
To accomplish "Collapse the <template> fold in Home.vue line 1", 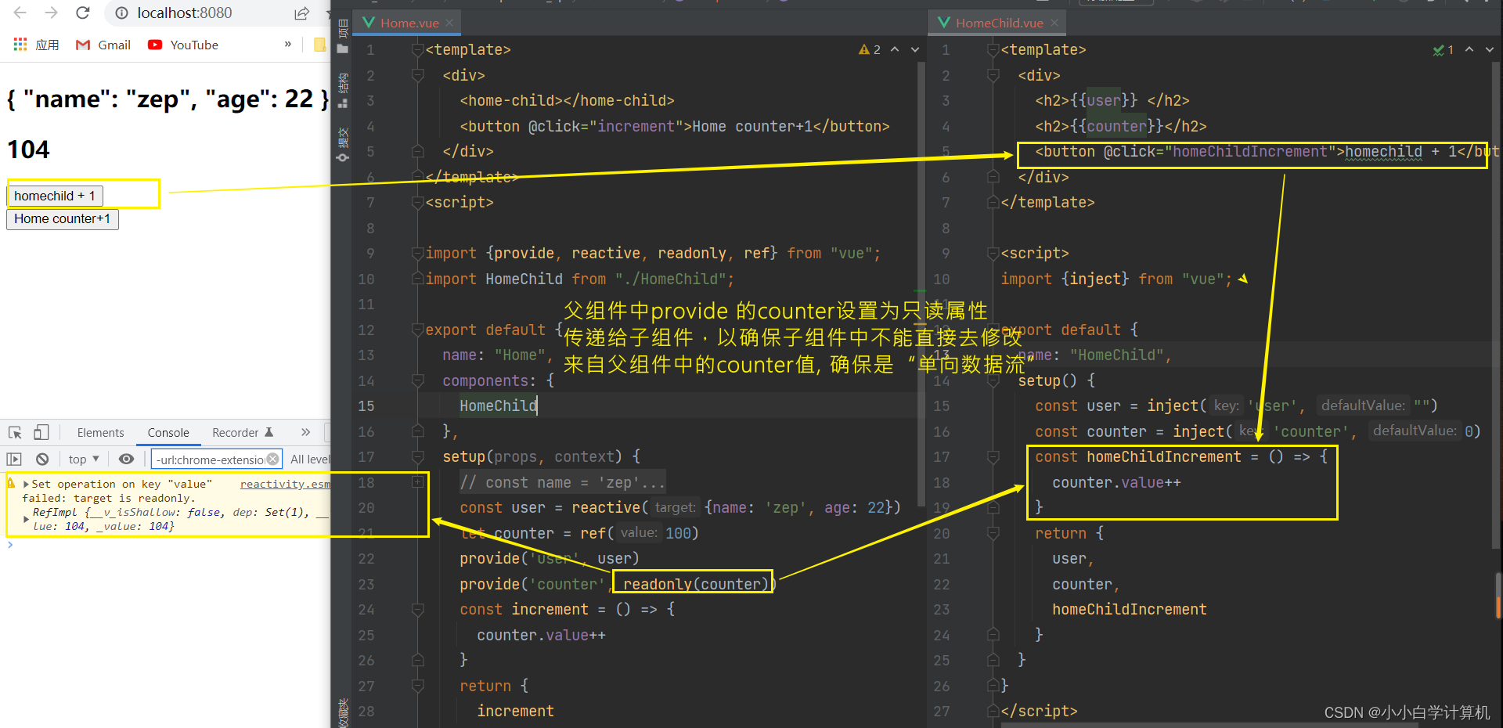I will point(418,50).
